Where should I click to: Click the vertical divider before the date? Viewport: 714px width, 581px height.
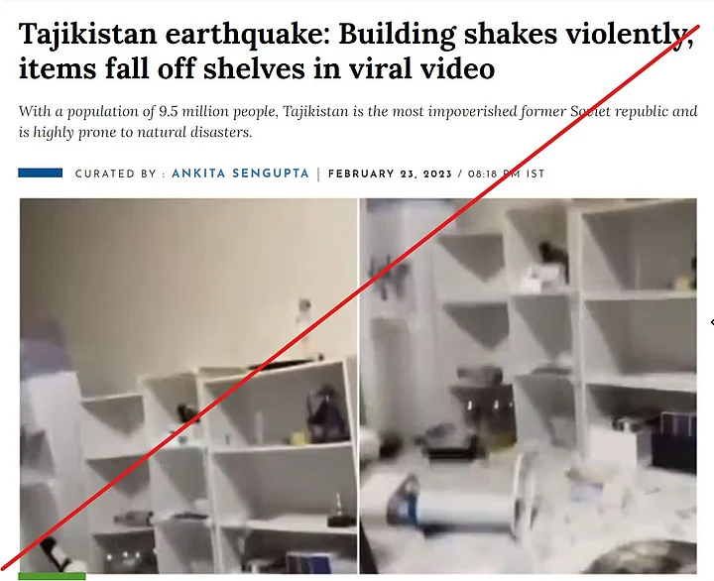[x=318, y=174]
